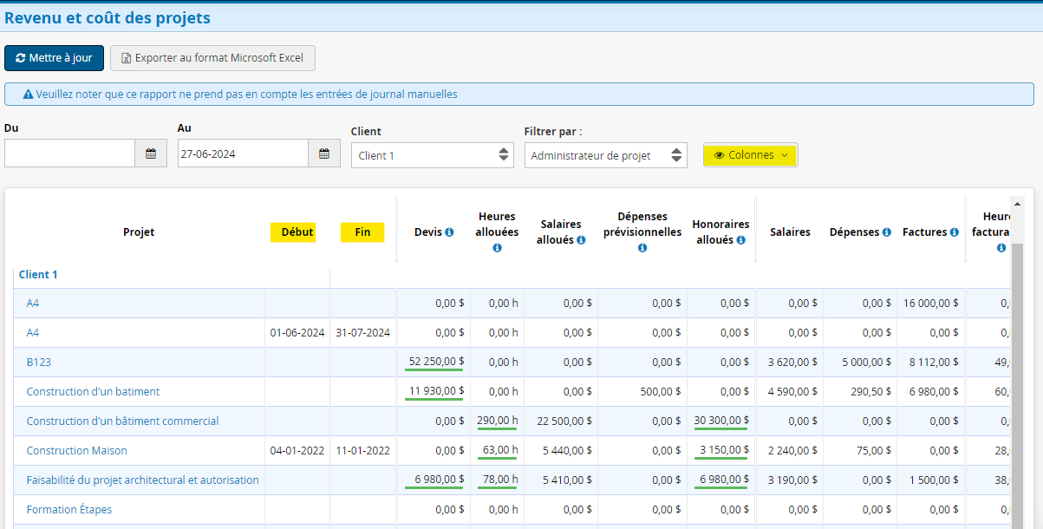Open Construction d'un batiment project

click(x=93, y=392)
